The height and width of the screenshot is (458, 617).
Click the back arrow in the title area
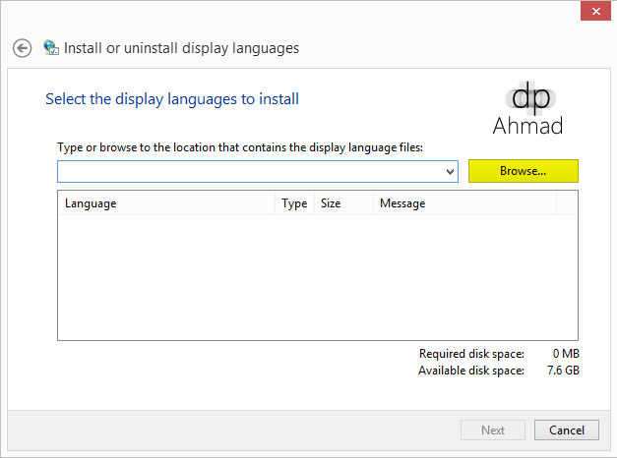pos(23,48)
